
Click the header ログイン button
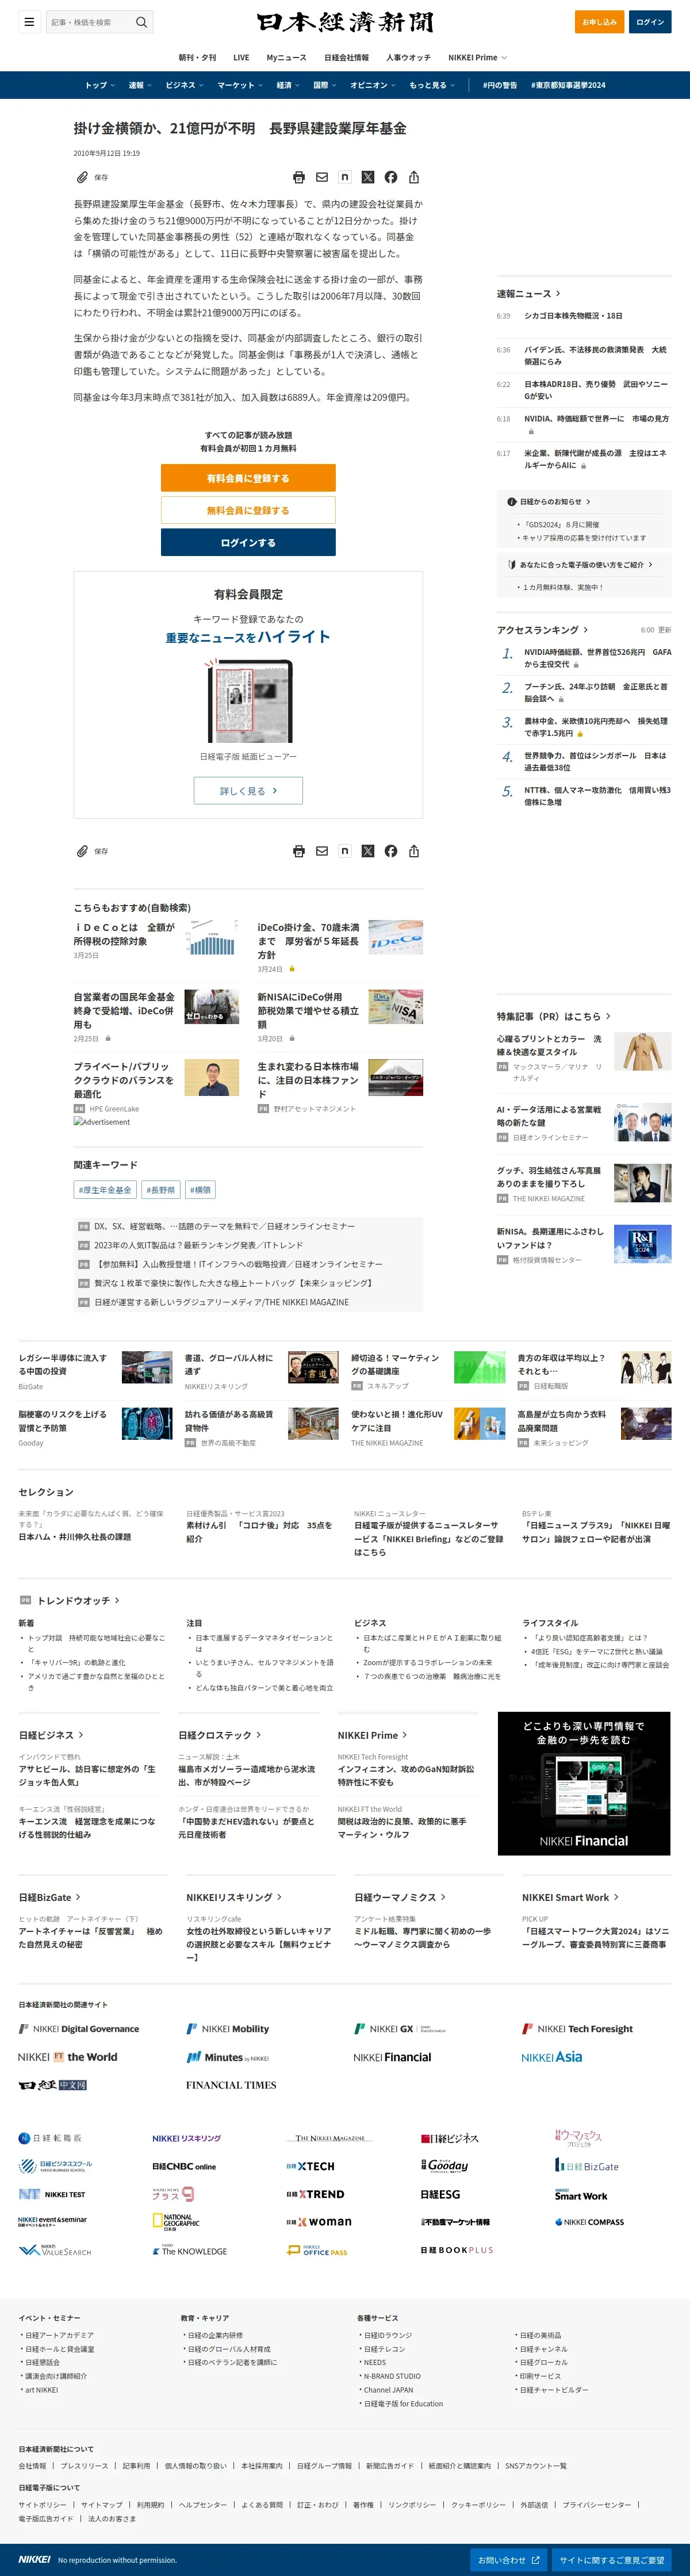(650, 22)
